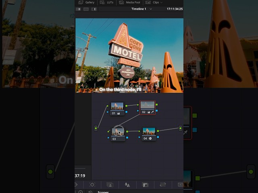
Task: Select node 03 thumbnail
Action: pos(118,132)
